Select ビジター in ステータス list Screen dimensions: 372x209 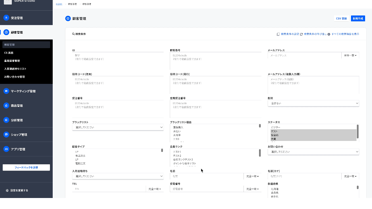point(276,127)
